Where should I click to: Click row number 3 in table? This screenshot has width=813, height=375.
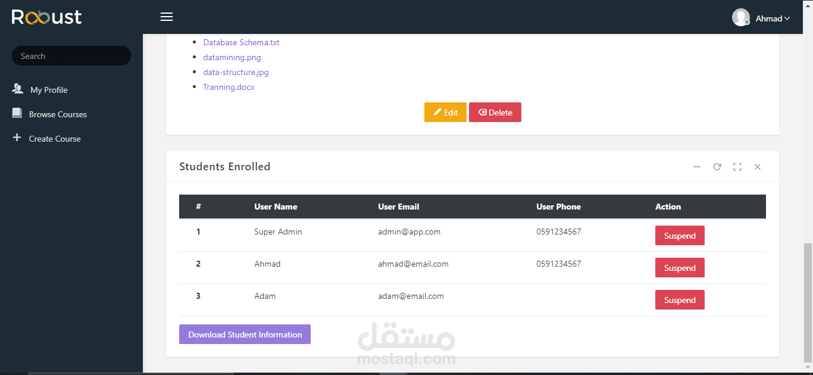[x=198, y=296]
